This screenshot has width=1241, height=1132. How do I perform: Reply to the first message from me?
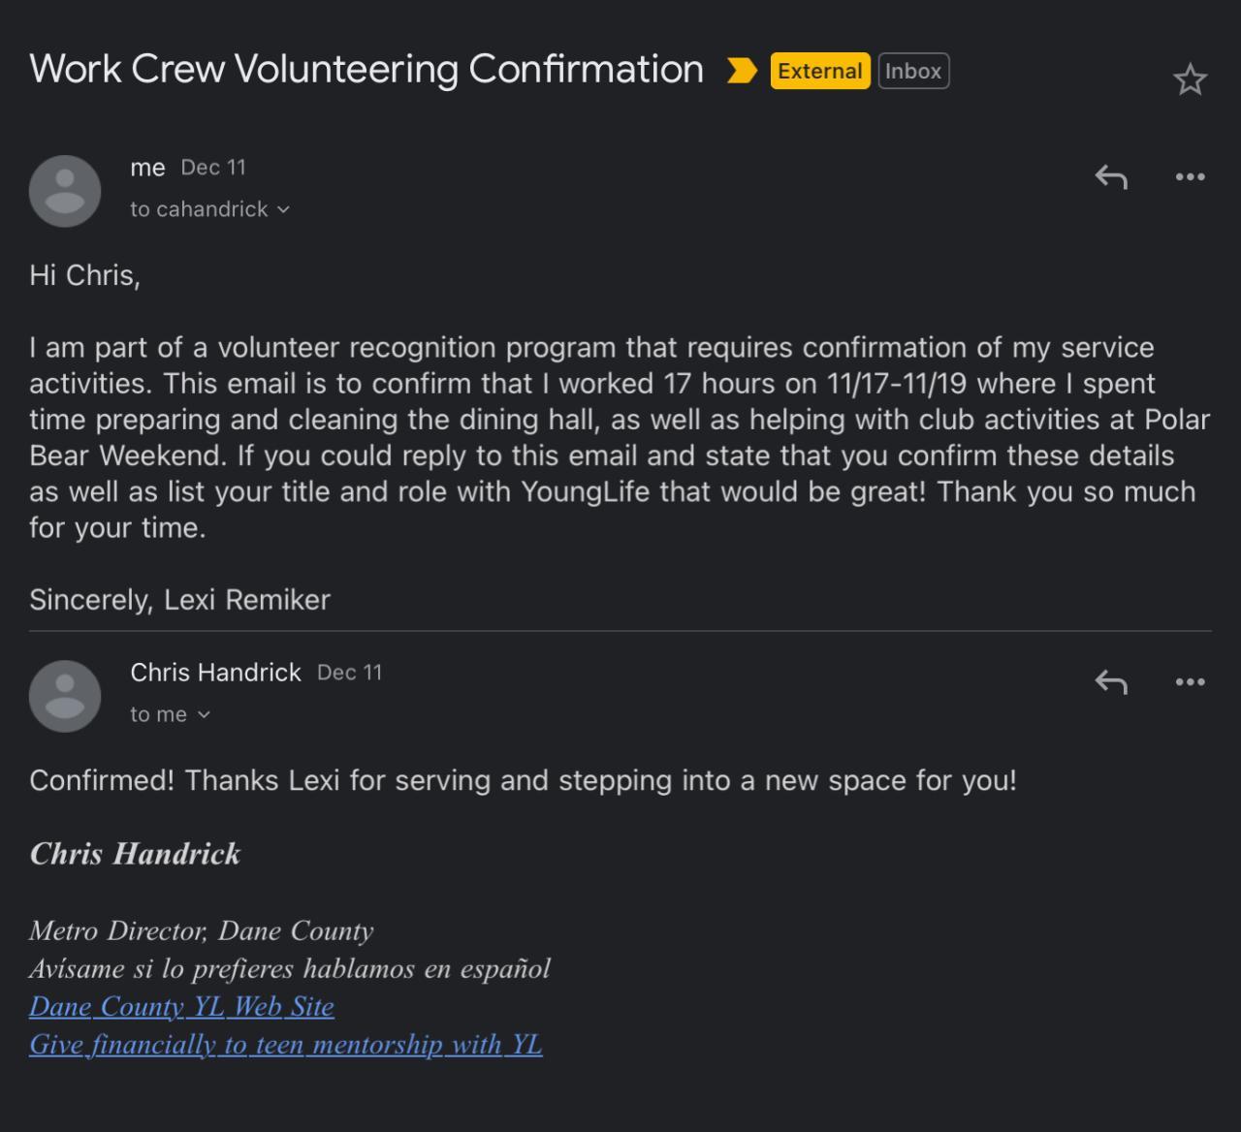click(x=1111, y=176)
